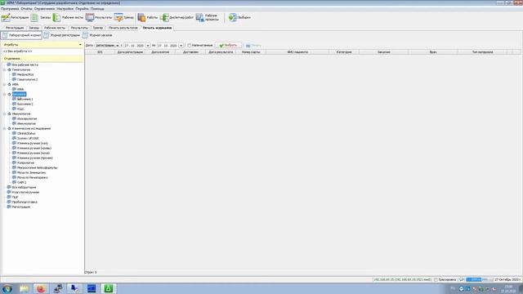Select Журнал регистрации journal button
The image size is (523, 294).
click(62, 35)
